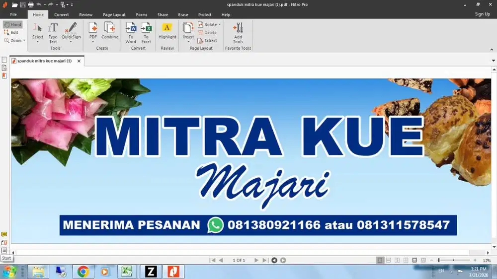Open the Help ribbon tab

click(x=226, y=15)
